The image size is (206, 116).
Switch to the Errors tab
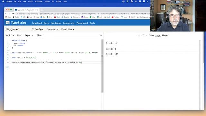click(x=151, y=35)
